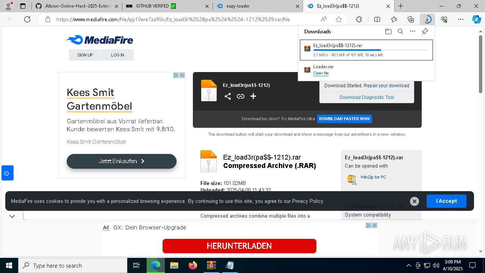Close the GX browser bottom ad
The width and height of the screenshot is (485, 273).
tap(374, 225)
